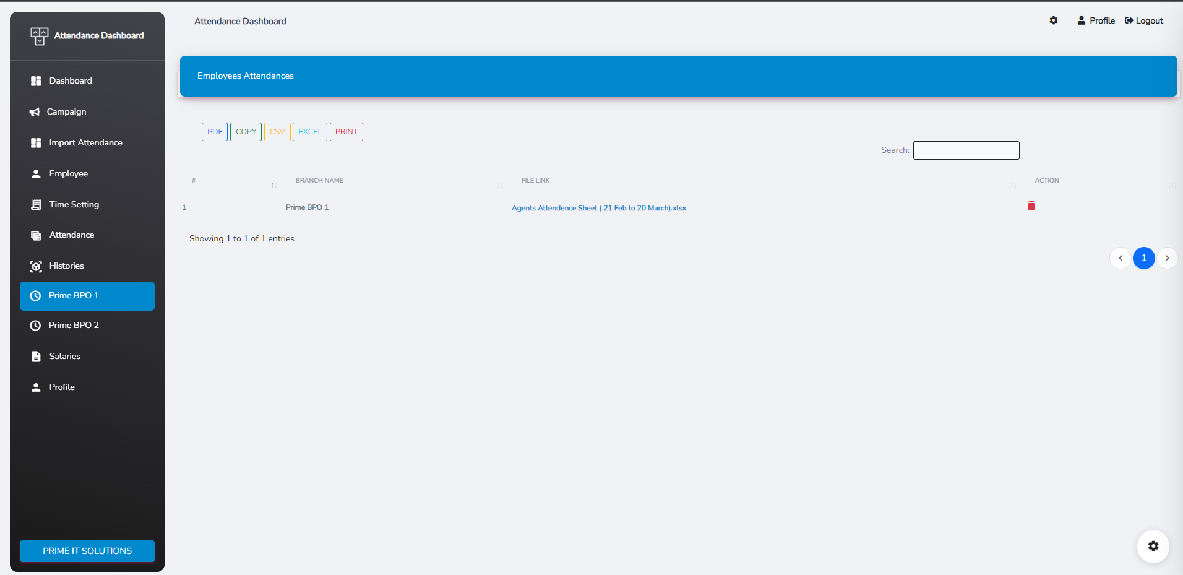Click the sidebar Profile person icon
Viewport: 1183px width, 575px height.
(36, 387)
